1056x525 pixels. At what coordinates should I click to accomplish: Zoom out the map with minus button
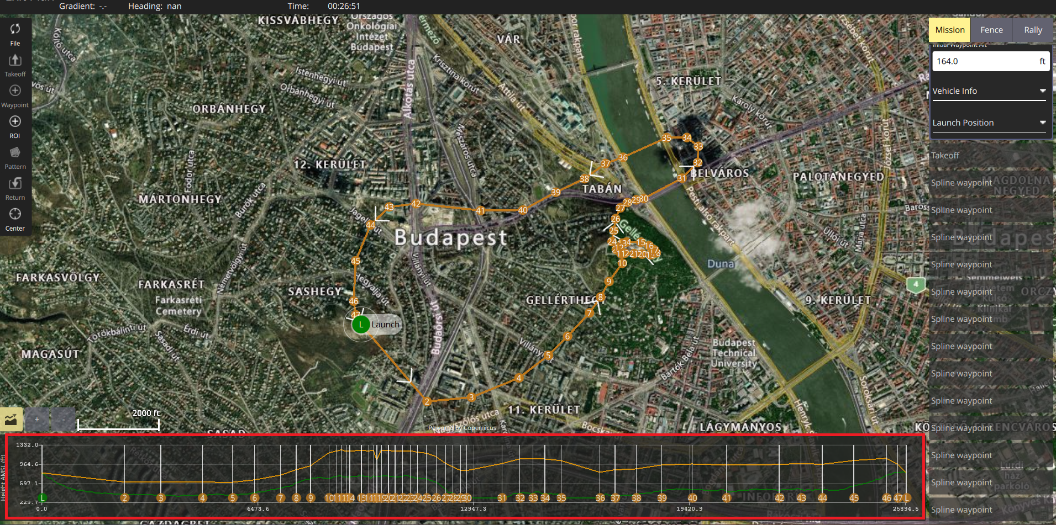63,420
